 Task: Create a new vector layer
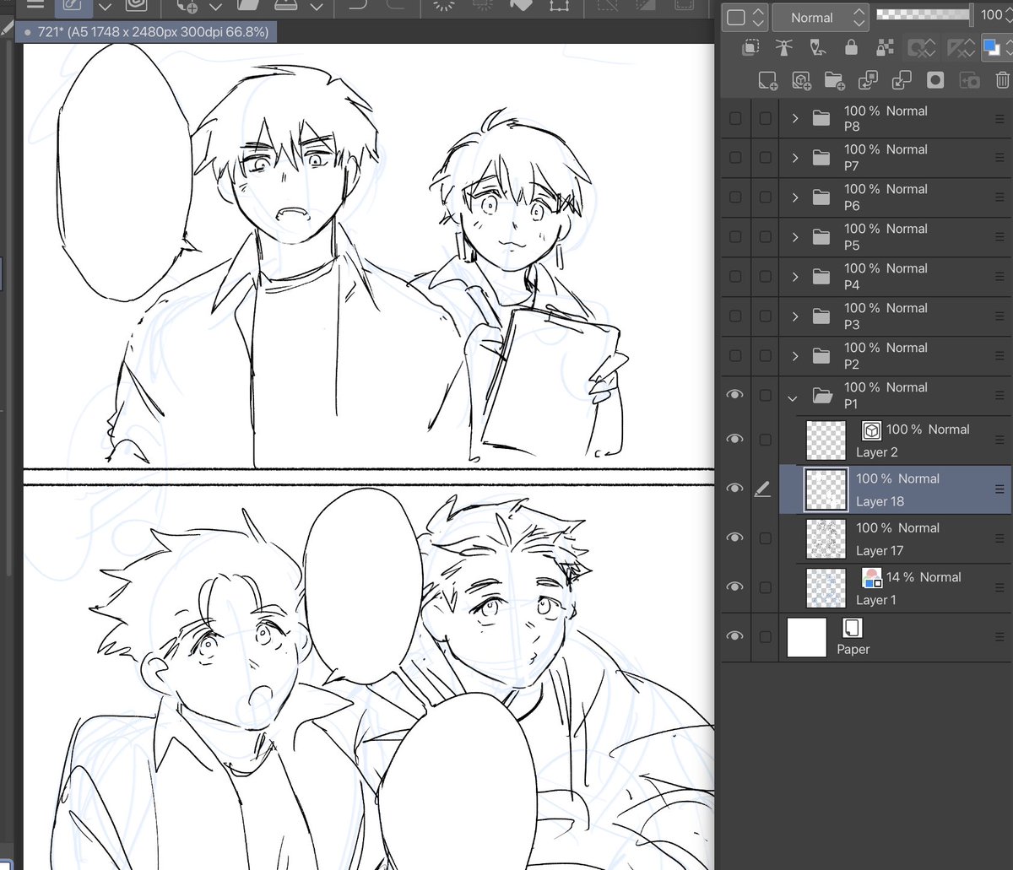[x=801, y=81]
